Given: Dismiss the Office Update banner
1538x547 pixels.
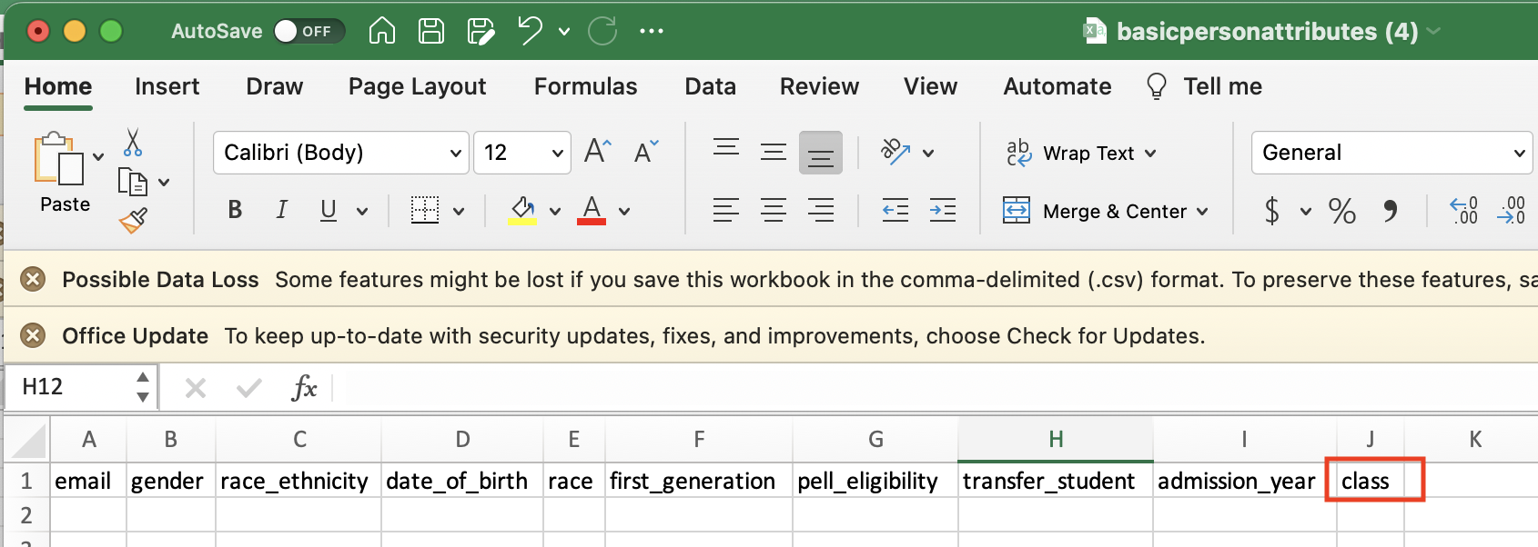Looking at the screenshot, I should [x=33, y=335].
